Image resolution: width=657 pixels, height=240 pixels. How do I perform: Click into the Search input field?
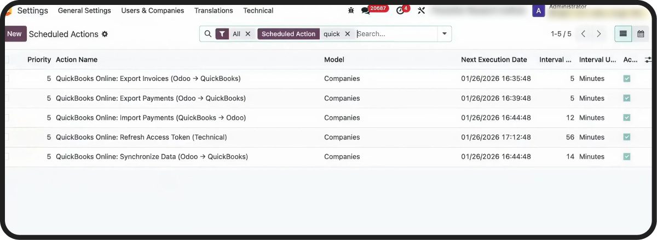pyautogui.click(x=394, y=34)
